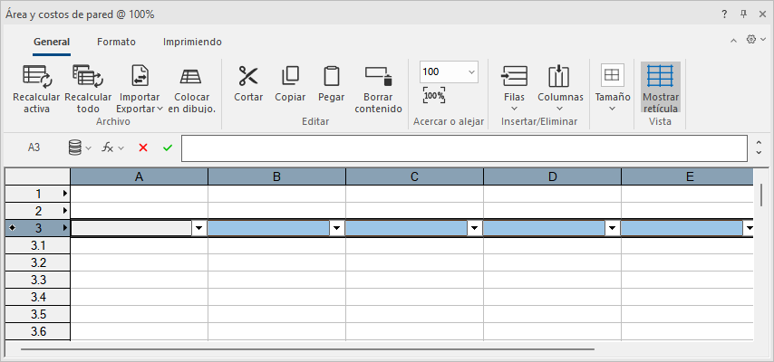Click the Recalcular activa icon
The height and width of the screenshot is (362, 774).
click(37, 77)
